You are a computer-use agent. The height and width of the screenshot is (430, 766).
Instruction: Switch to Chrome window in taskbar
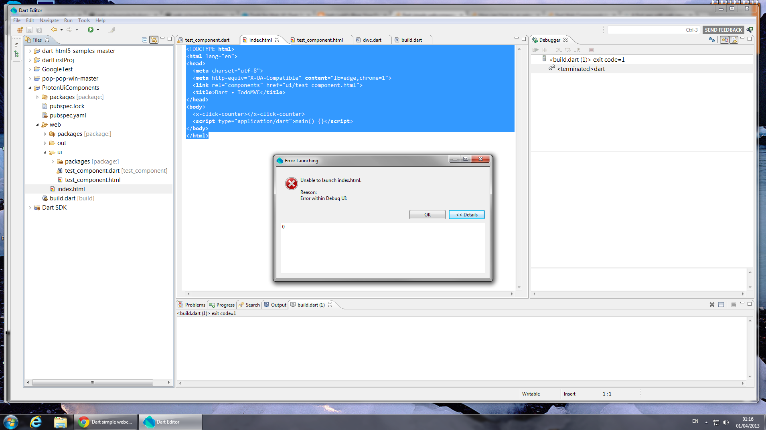coord(106,422)
